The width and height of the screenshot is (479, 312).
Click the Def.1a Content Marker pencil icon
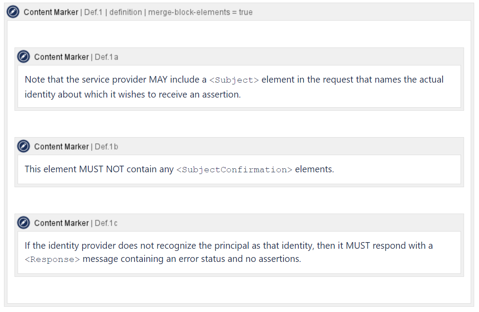tap(23, 57)
